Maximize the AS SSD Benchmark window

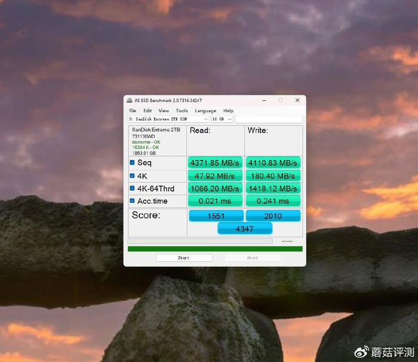[x=280, y=100]
